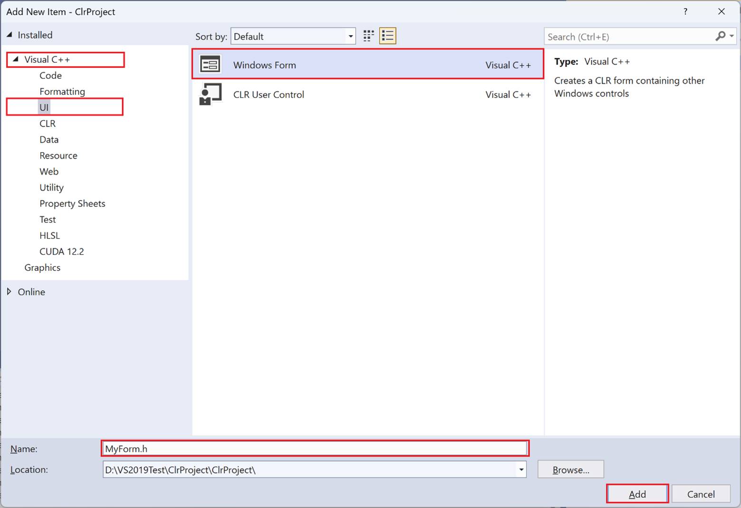Switch to medium icons list view
Image resolution: width=741 pixels, height=508 pixels.
388,36
